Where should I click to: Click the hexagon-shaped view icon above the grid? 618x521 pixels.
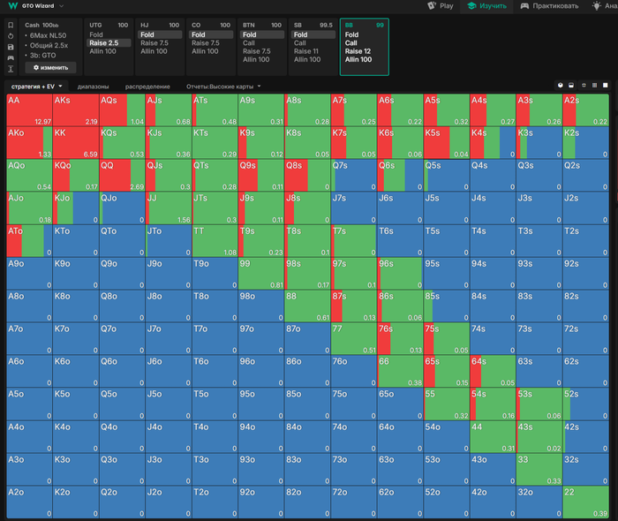560,86
